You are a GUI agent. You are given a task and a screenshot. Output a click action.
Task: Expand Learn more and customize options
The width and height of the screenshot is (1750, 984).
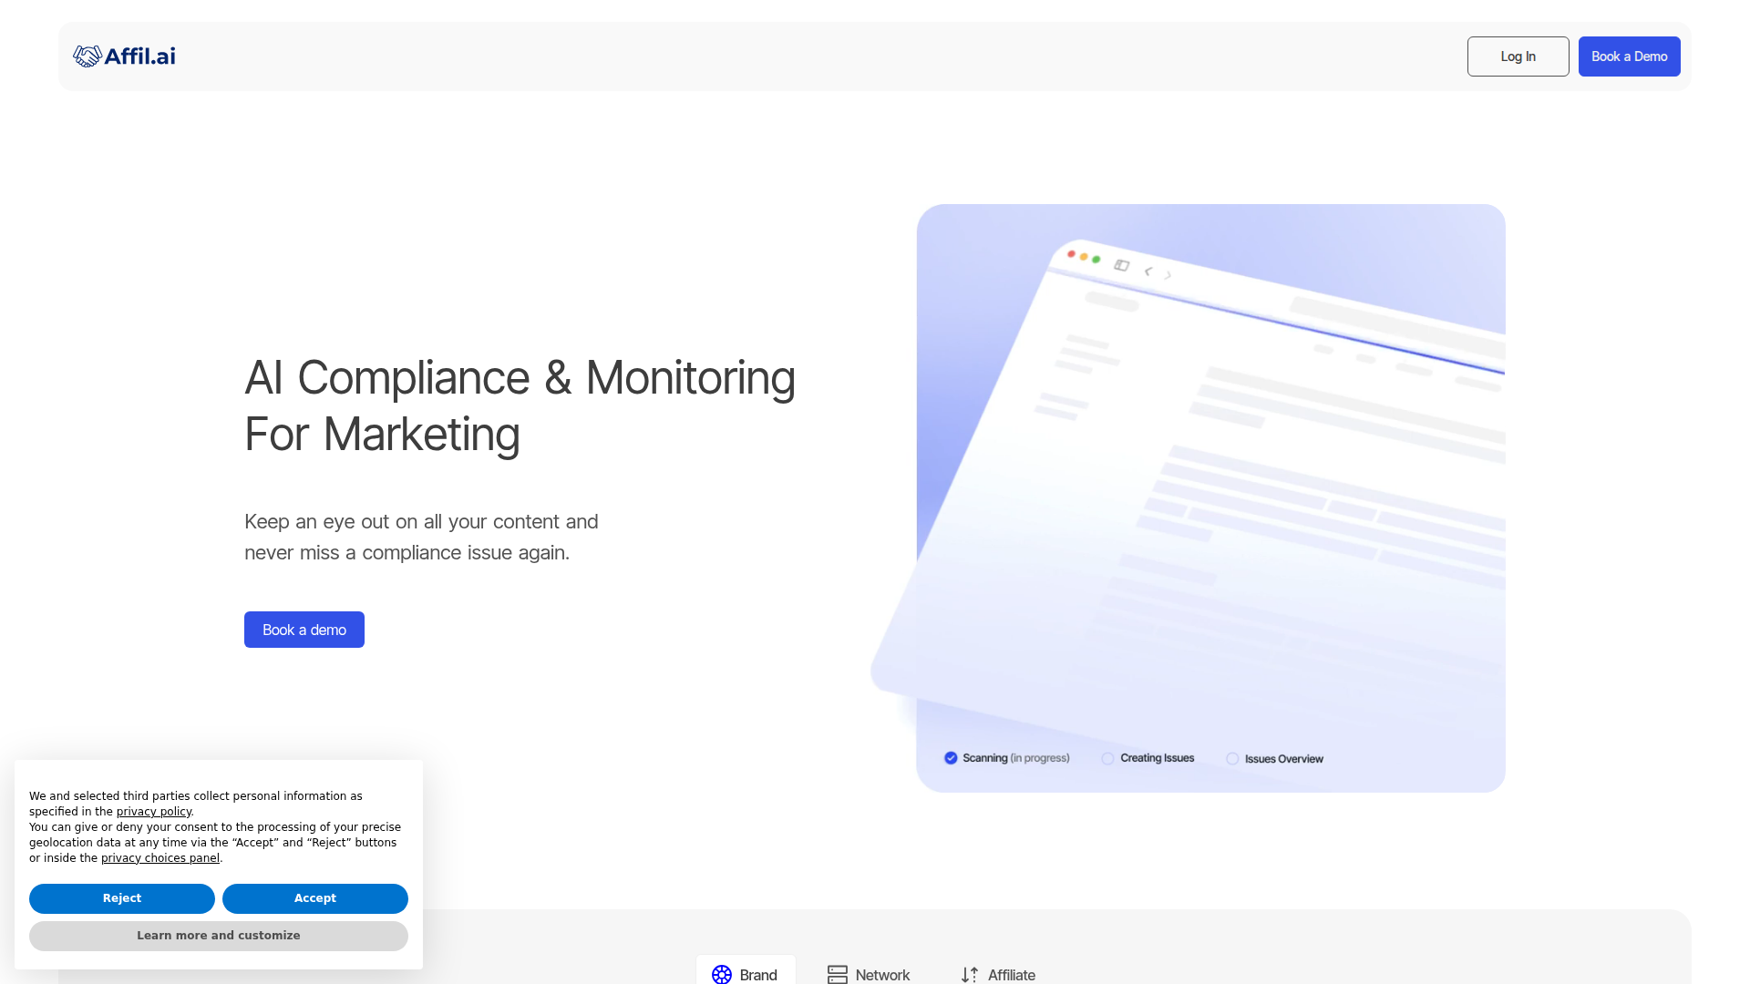[x=219, y=936]
